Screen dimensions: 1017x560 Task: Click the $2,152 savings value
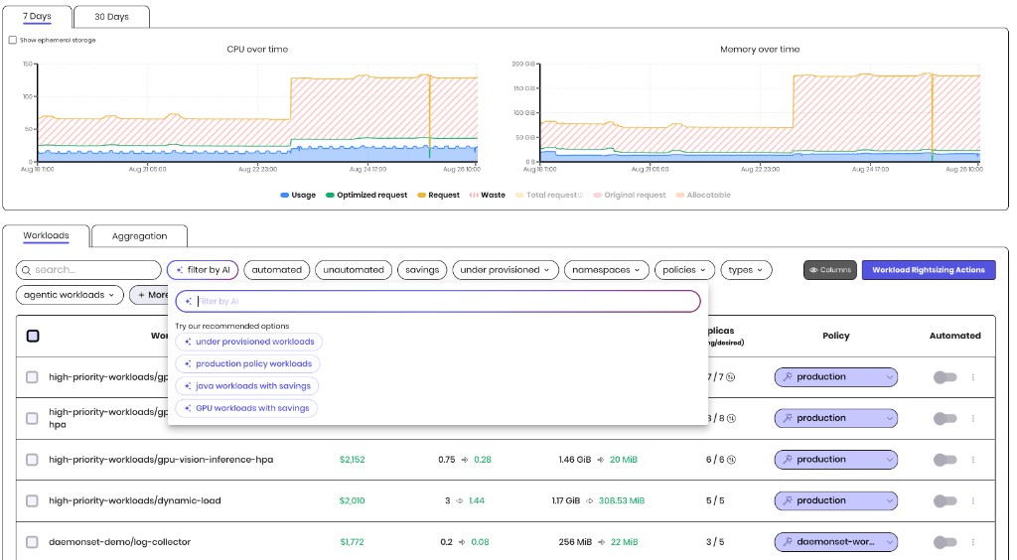pyautogui.click(x=353, y=460)
